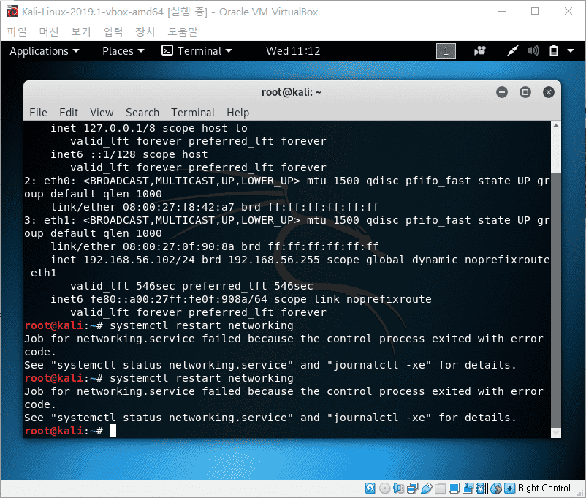Open the VirtualBox 보기 menu
The height and width of the screenshot is (498, 586).
pyautogui.click(x=81, y=31)
